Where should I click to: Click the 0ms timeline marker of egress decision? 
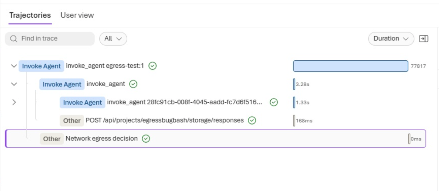(409, 139)
